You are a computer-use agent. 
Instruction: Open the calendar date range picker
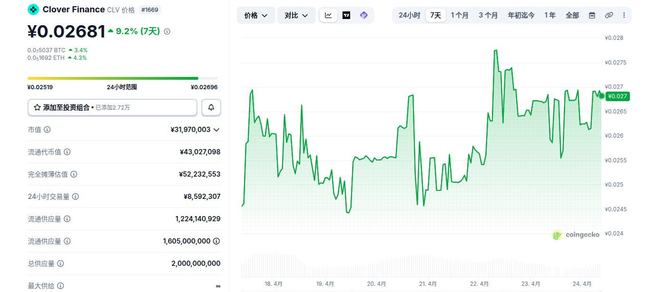592,15
